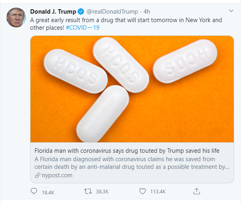Click the 38.3K retweet count

point(102,192)
